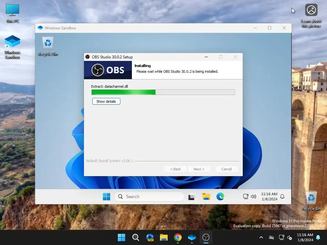The image size is (327, 245).
Task: Select Recycle Bin inside Windows Sandbox
Action: (x=48, y=46)
